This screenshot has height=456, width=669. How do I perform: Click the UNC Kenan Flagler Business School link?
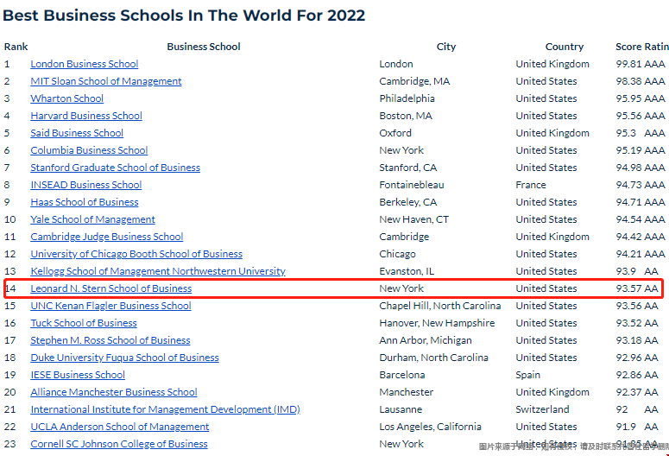[x=110, y=306]
